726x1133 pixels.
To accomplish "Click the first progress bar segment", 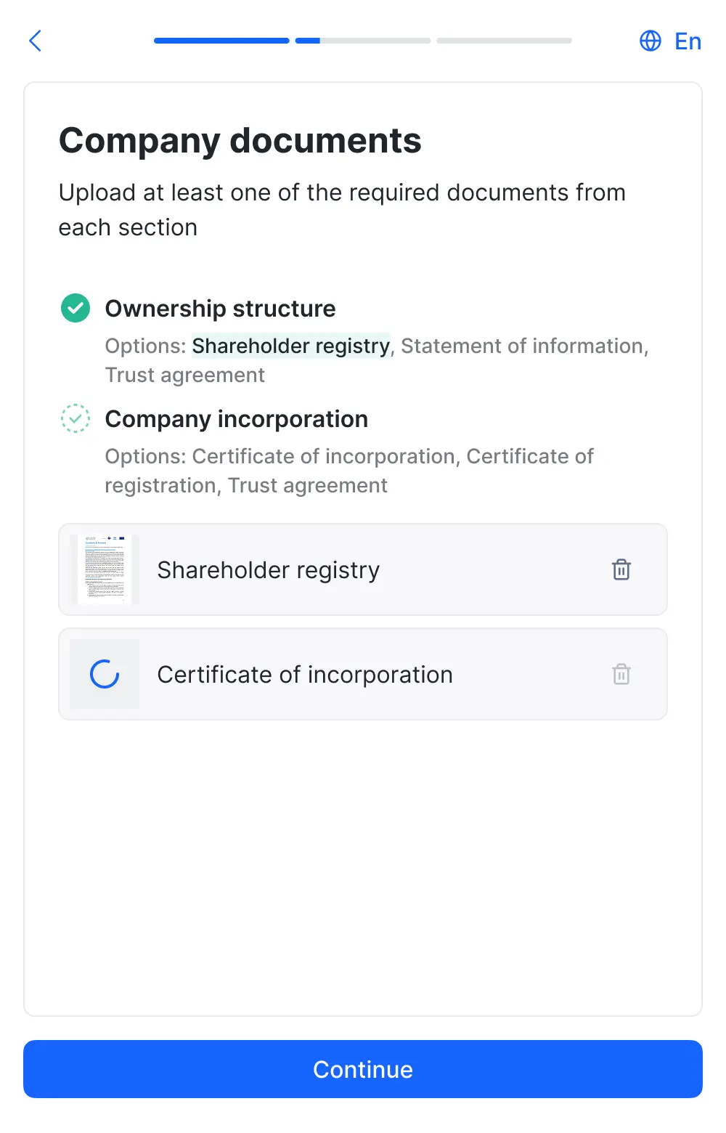I will (x=221, y=41).
